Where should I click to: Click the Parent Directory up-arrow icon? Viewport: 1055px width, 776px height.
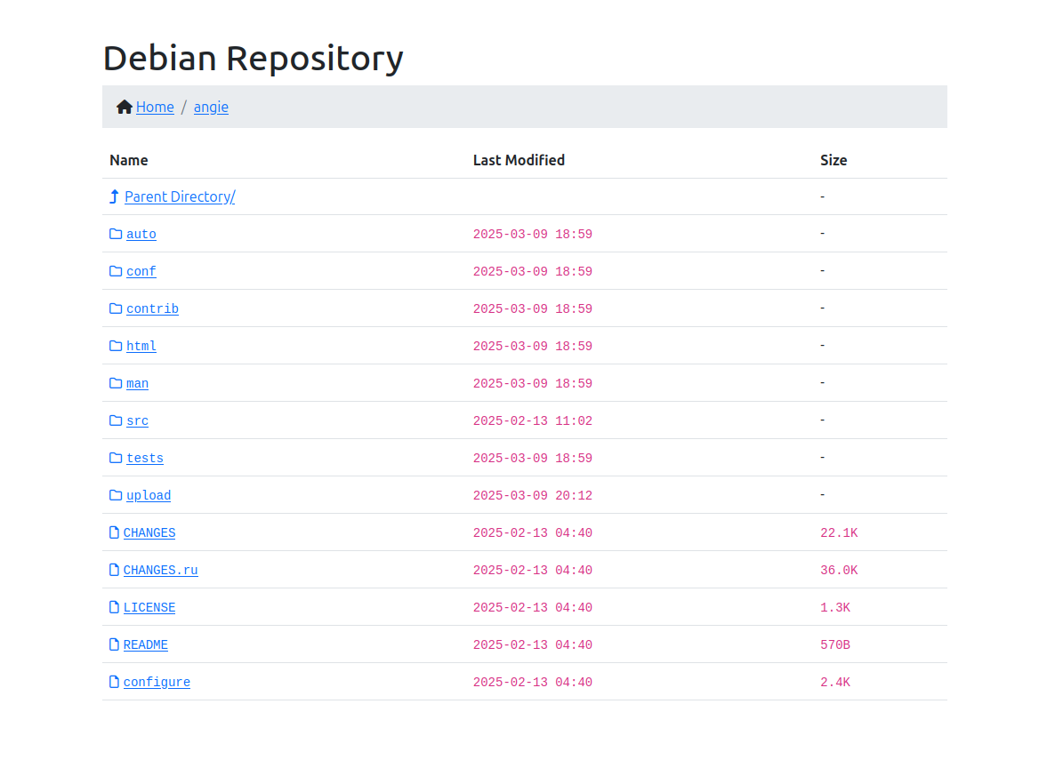pyautogui.click(x=114, y=196)
